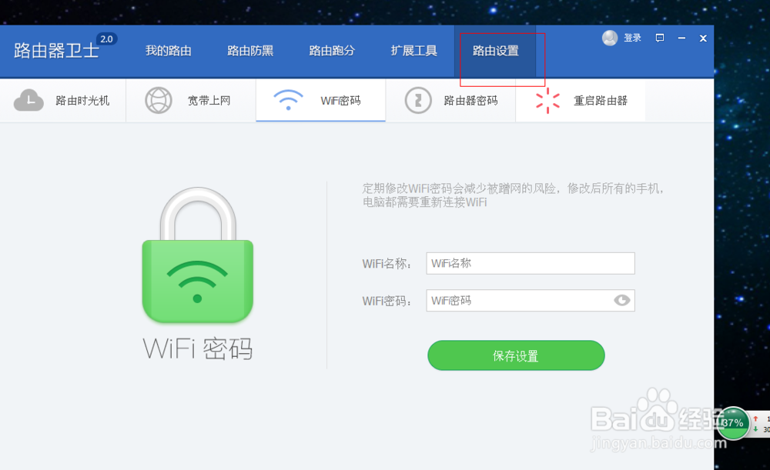Click the green 保存设置 button
The width and height of the screenshot is (770, 470).
pos(516,355)
